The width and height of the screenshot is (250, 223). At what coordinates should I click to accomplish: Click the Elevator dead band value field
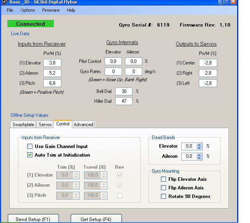coord(189,146)
